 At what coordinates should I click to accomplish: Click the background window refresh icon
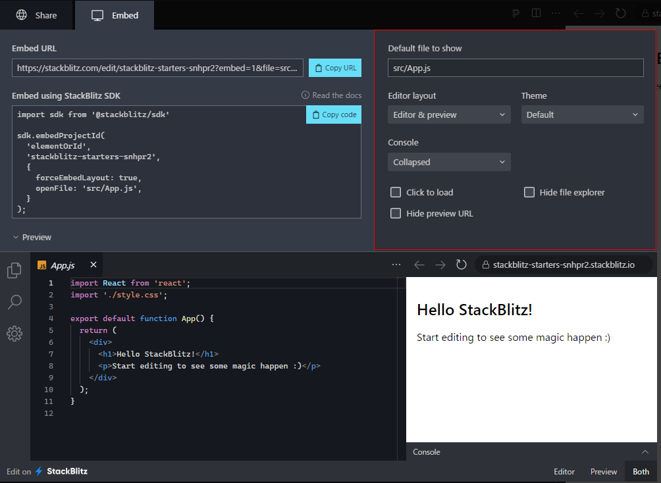point(621,13)
